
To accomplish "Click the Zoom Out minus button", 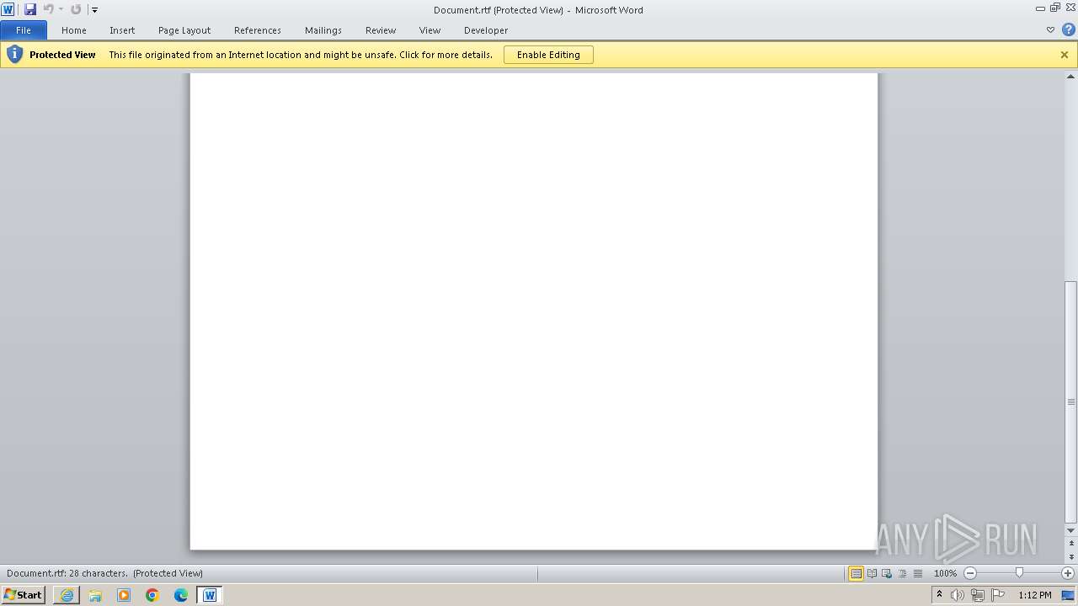I will tap(970, 573).
